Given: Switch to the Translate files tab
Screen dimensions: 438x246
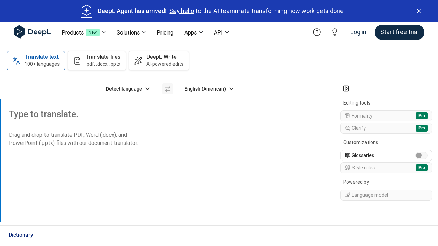Looking at the screenshot, I should point(96,60).
